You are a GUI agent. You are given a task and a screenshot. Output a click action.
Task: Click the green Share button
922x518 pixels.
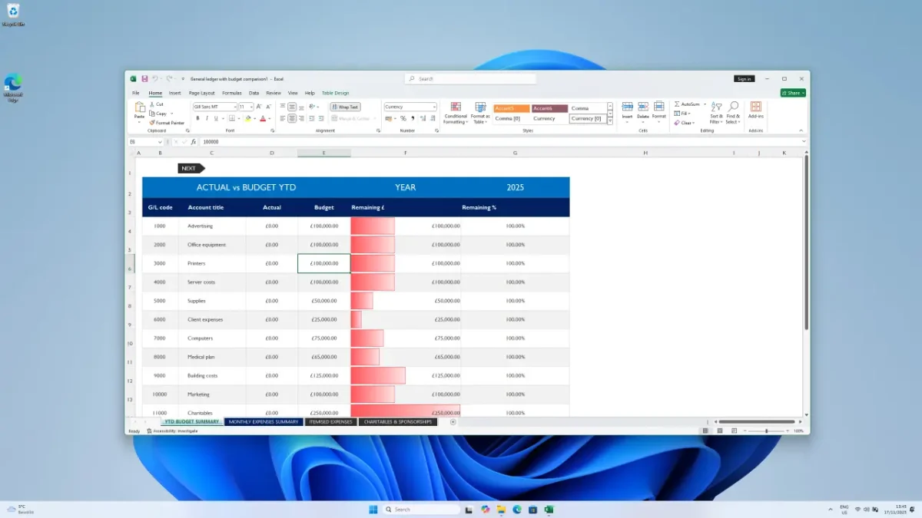pos(793,93)
